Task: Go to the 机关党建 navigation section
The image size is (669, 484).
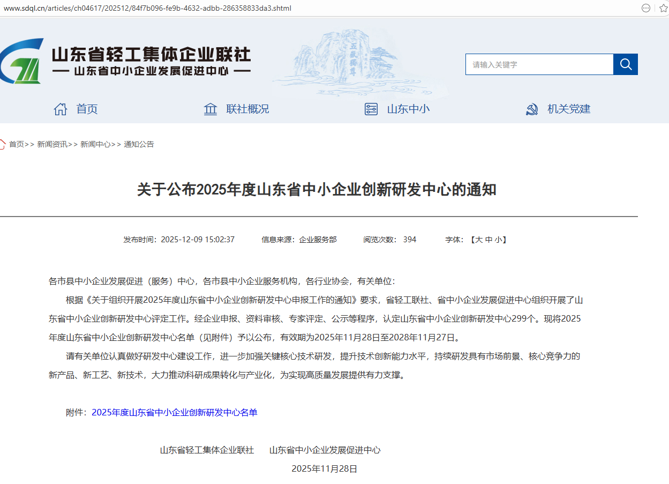Action: click(568, 109)
